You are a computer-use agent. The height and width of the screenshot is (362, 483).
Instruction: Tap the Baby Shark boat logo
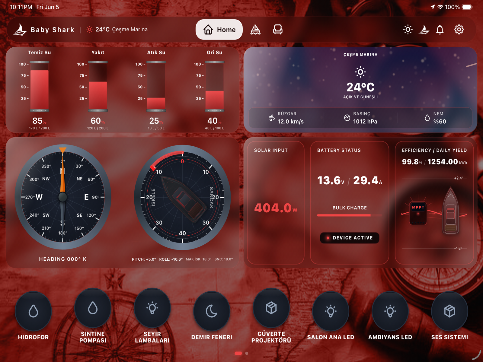click(x=20, y=30)
